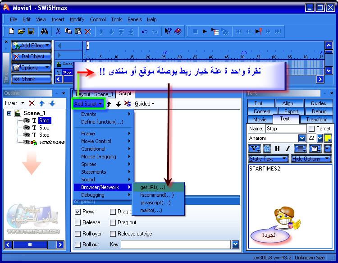Select javascript(...) menu entry
Image resolution: width=338 pixels, height=263 pixels.
coord(159,203)
